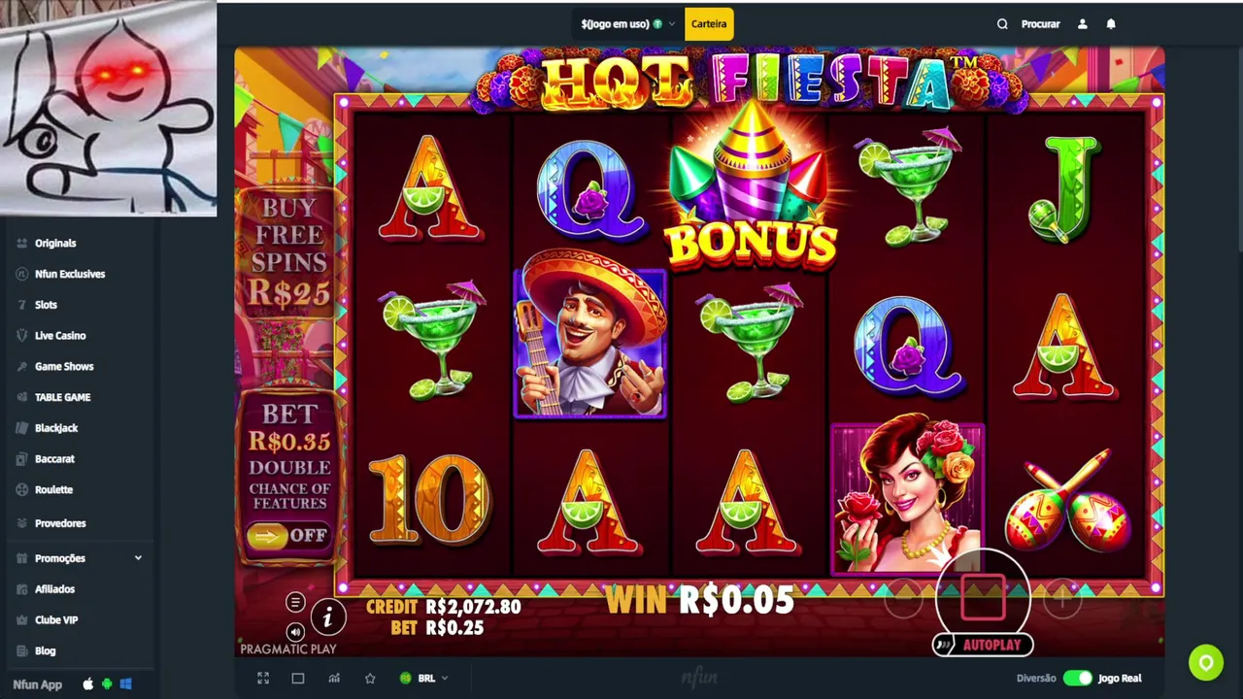Screen dimensions: 1243x699
Task: Stop the spin with the square button
Action: point(983,595)
